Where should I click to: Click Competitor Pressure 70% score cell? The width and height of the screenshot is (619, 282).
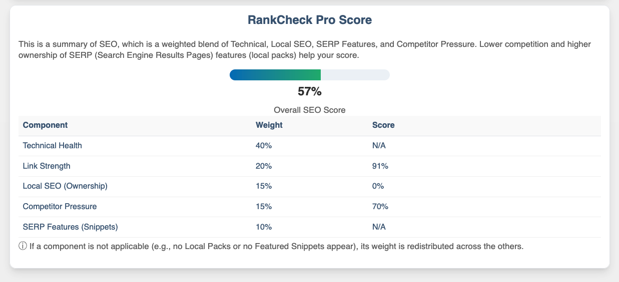click(380, 206)
